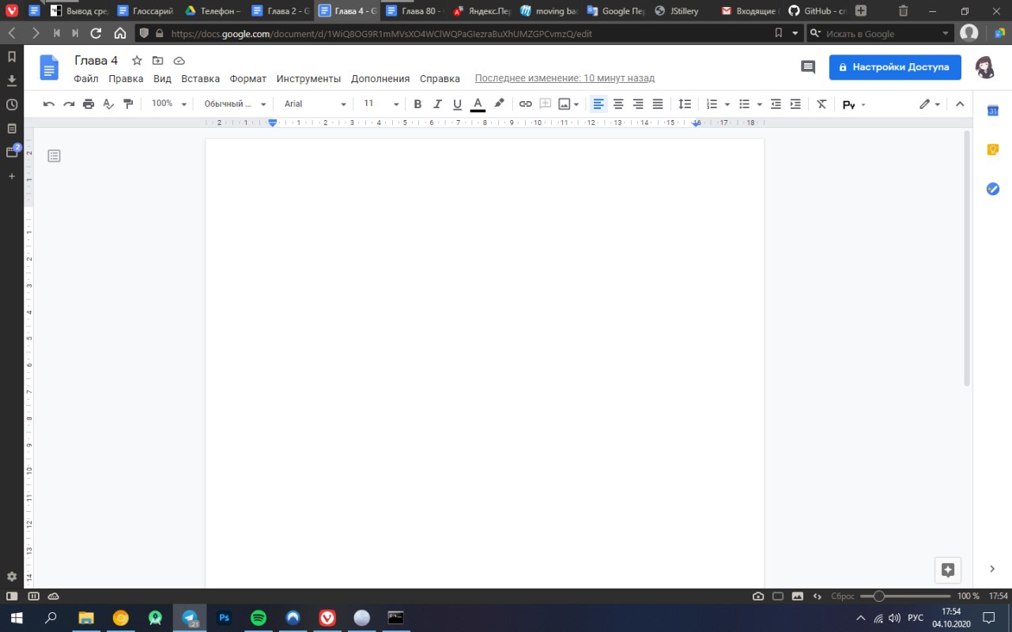Viewport: 1012px width, 632px height.
Task: Open the text color picker
Action: click(x=478, y=103)
